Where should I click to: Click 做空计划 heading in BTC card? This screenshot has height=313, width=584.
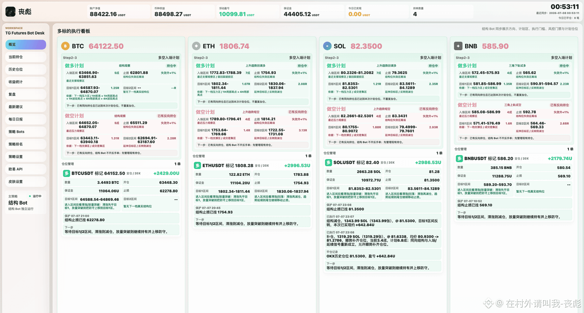[x=74, y=116]
